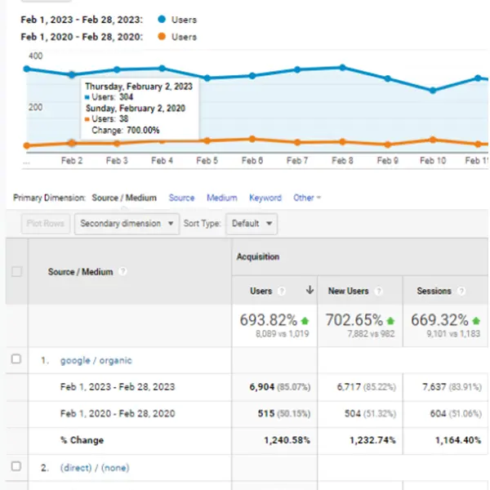Click the Users column header
This screenshot has height=490, width=490.
click(x=261, y=291)
